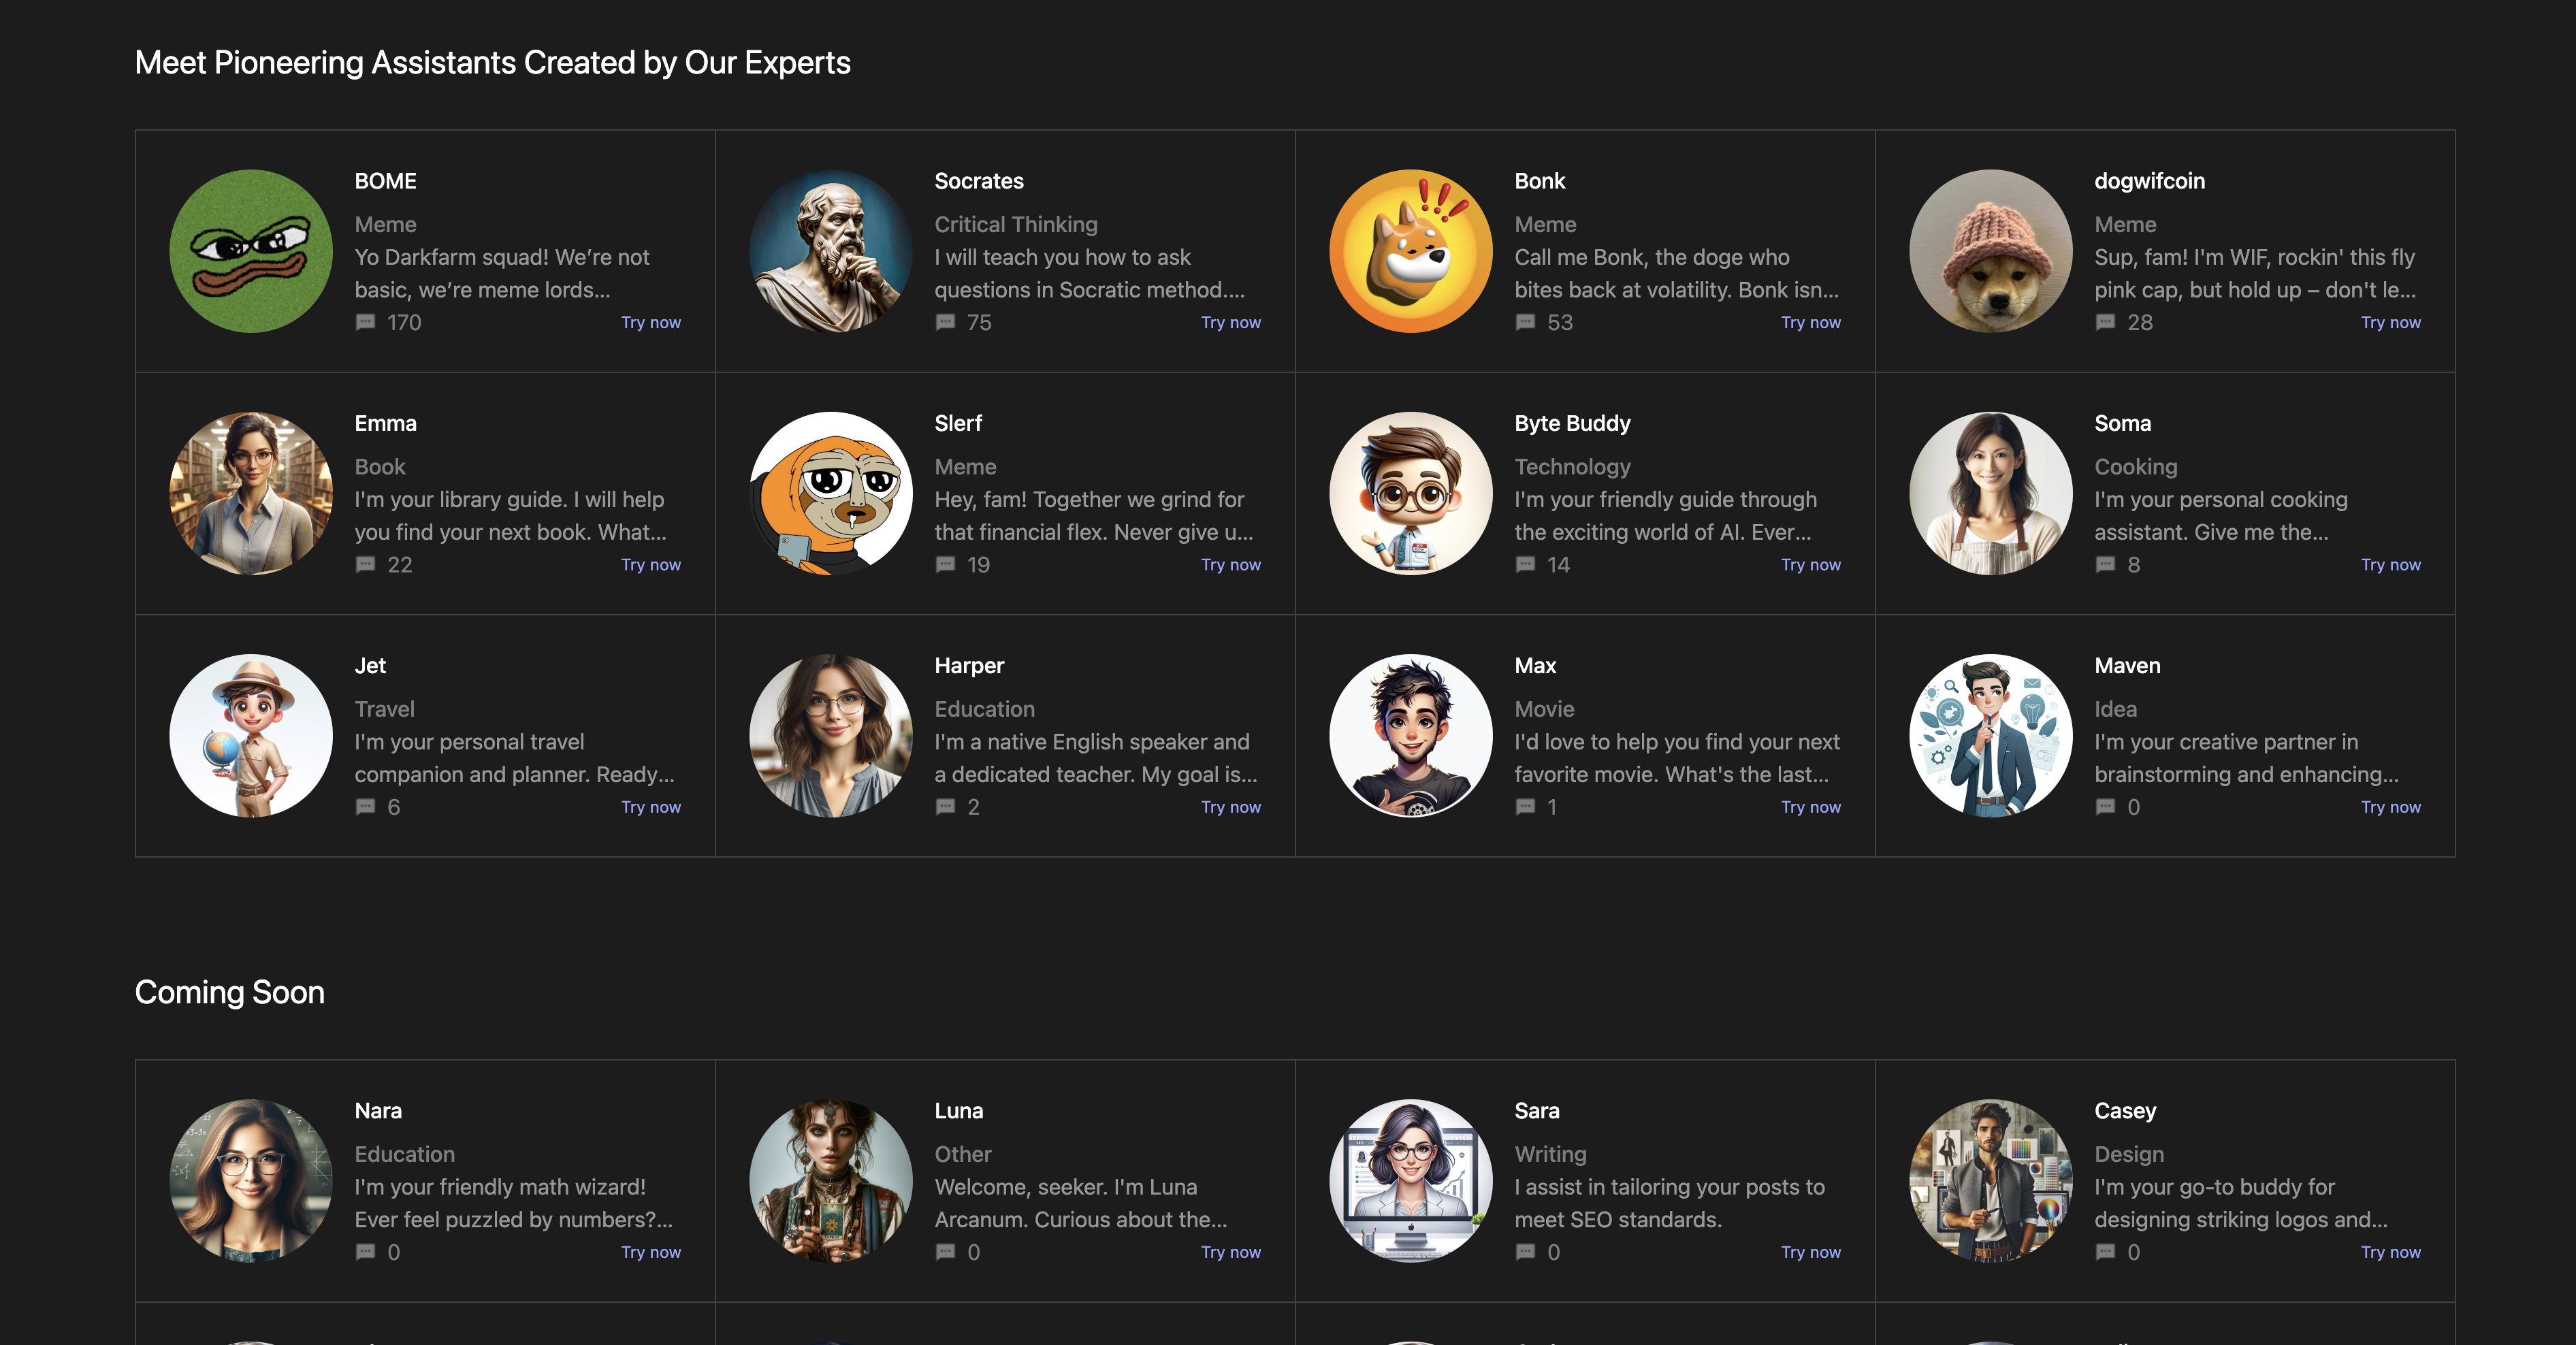The height and width of the screenshot is (1345, 2576).
Task: Try the BOME assistant now
Action: [x=651, y=323]
